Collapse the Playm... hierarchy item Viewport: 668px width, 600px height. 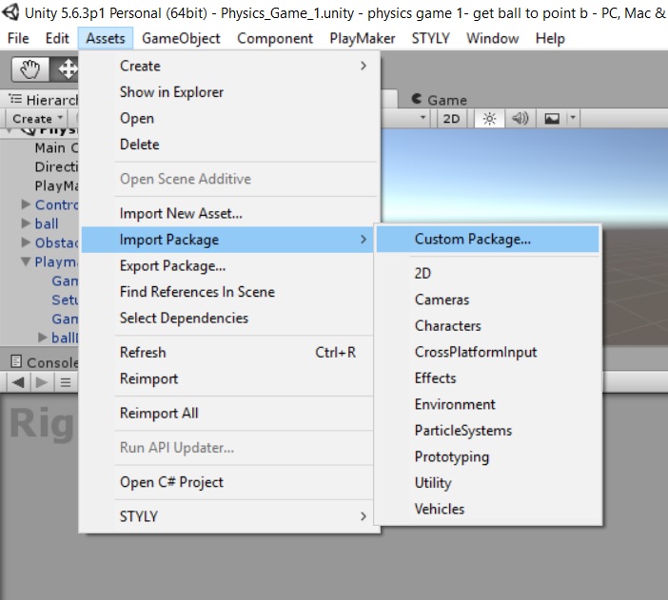[26, 261]
